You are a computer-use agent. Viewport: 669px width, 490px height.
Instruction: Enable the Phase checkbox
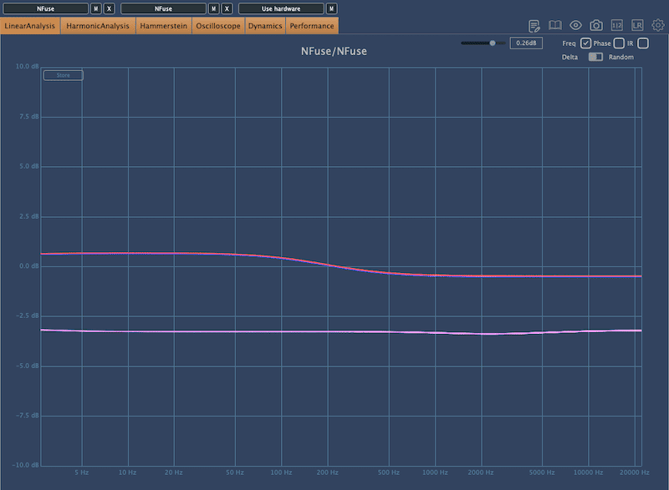(619, 43)
